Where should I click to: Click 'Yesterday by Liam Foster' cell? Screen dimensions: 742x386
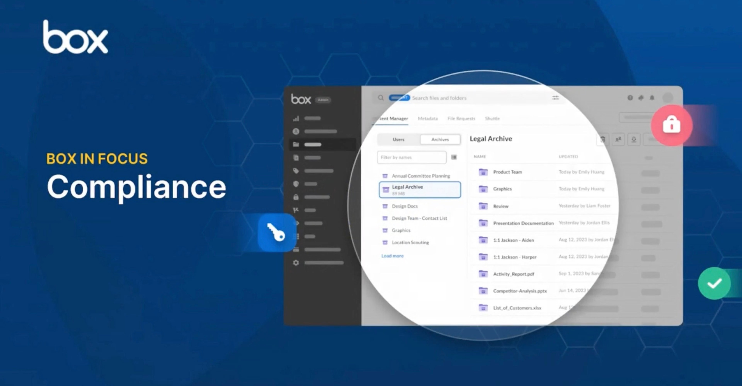tap(584, 206)
